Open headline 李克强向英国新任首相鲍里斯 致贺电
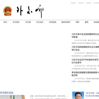 (x=85, y=74)
